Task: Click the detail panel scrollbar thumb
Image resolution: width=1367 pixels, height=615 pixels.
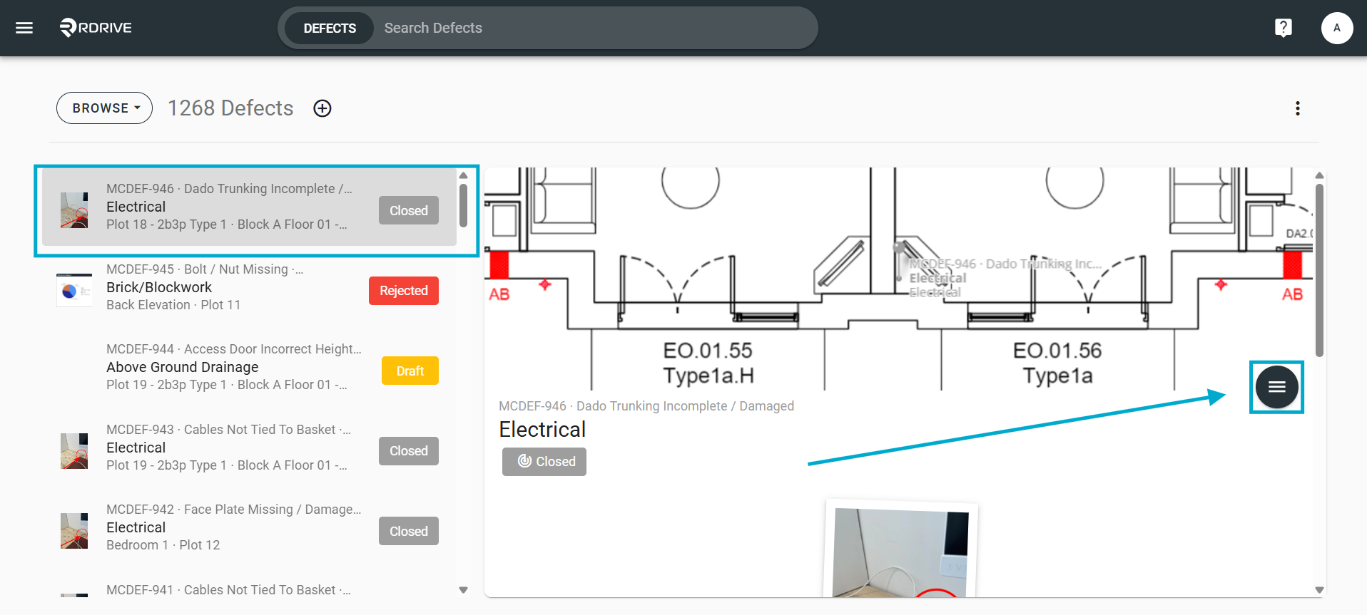Action: [1319, 271]
